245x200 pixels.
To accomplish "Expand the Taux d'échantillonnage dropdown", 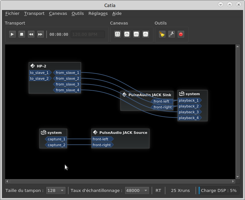I will [x=137, y=191].
